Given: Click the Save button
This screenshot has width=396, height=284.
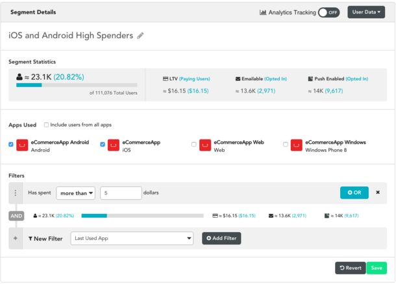Looking at the screenshot, I should 375,267.
